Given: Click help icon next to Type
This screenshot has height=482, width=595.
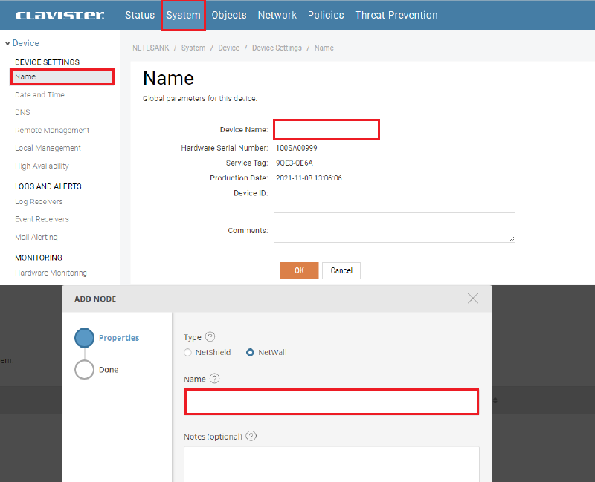Looking at the screenshot, I should pyautogui.click(x=210, y=336).
